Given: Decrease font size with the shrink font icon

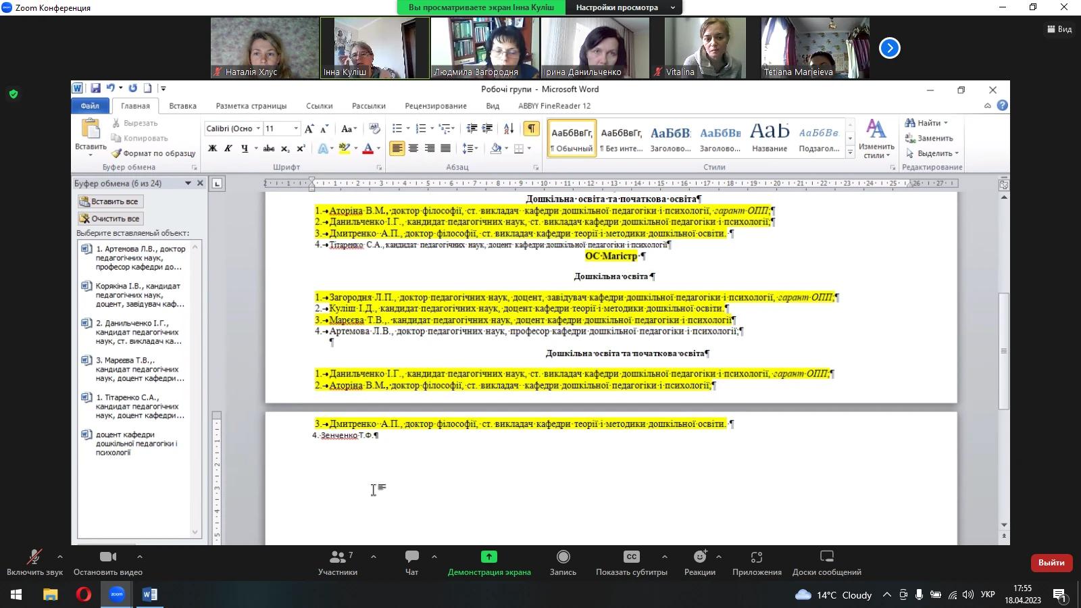Looking at the screenshot, I should (x=324, y=128).
